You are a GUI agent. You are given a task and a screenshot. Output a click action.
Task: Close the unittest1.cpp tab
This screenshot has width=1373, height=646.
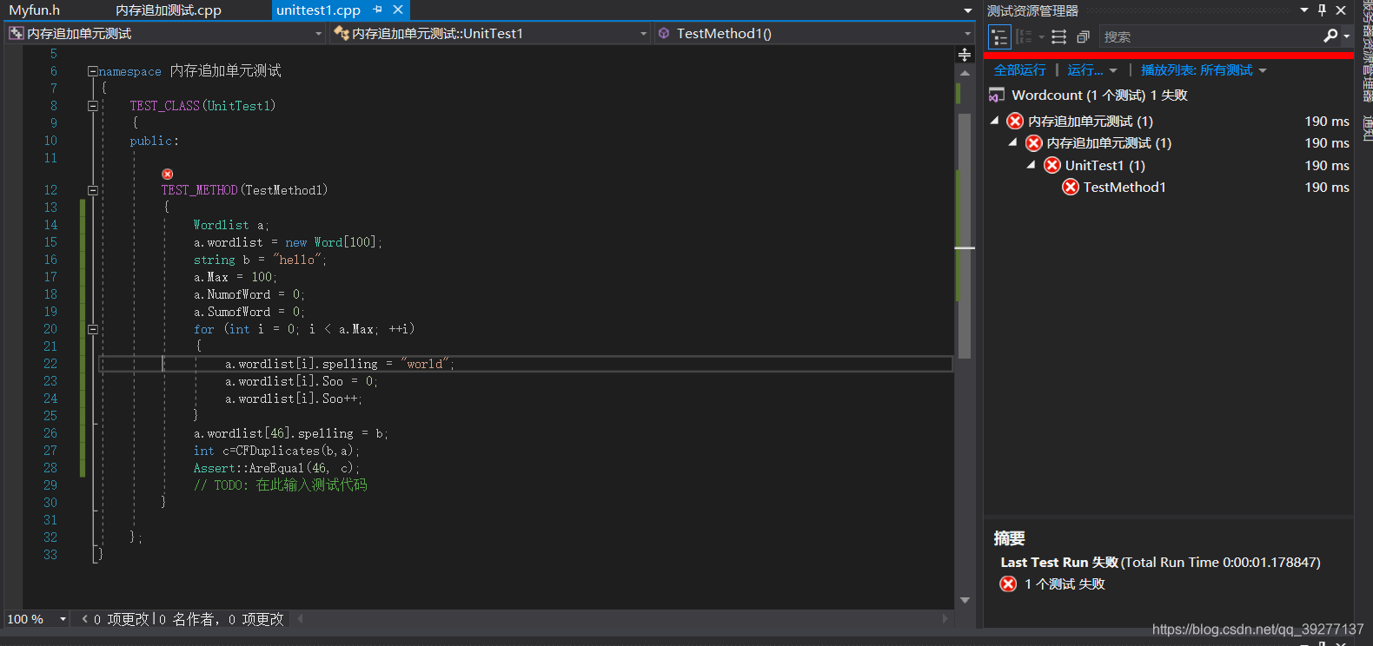398,10
